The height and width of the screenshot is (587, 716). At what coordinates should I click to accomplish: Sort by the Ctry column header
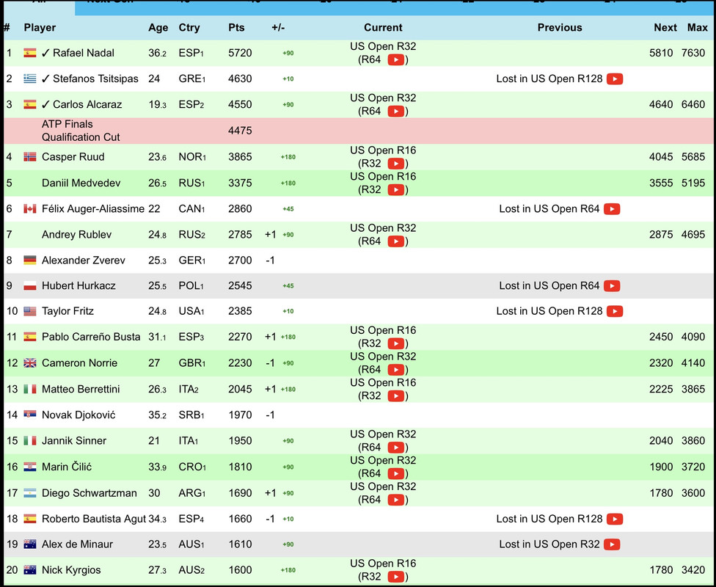[189, 28]
